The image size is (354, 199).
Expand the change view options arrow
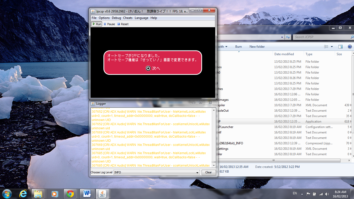(332, 47)
